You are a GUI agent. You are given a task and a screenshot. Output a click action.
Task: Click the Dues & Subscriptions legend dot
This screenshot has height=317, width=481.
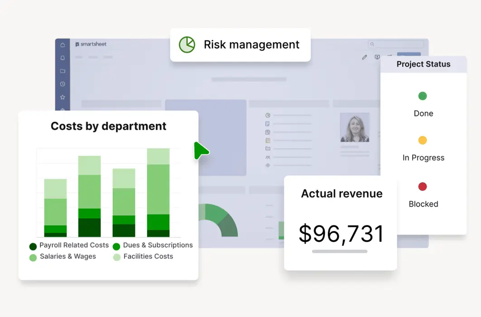pos(116,246)
